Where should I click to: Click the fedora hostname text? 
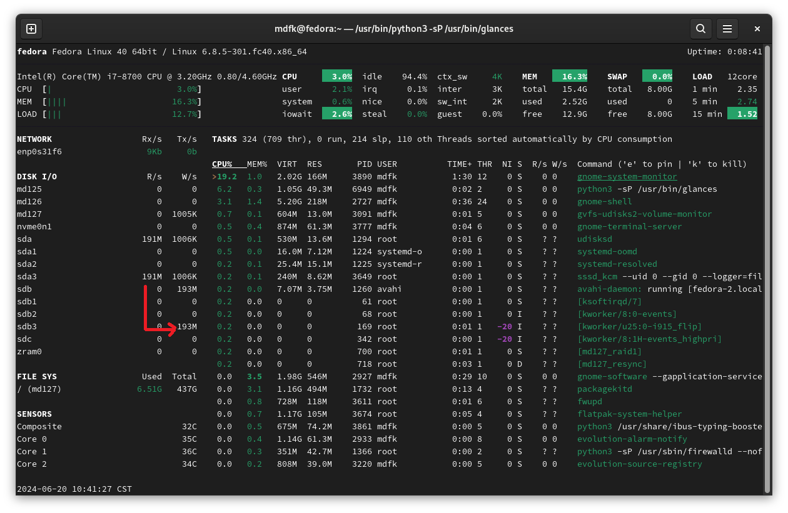(32, 52)
